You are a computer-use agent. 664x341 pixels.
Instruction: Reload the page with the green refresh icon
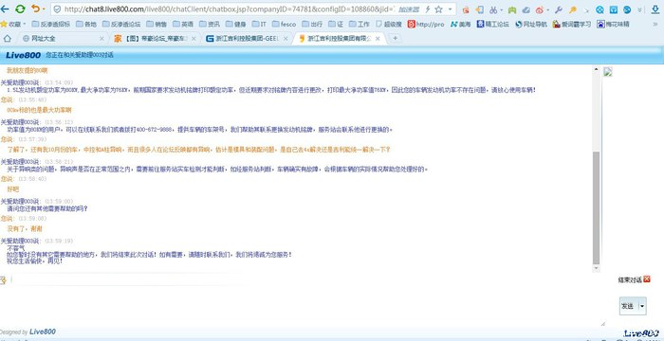point(20,9)
